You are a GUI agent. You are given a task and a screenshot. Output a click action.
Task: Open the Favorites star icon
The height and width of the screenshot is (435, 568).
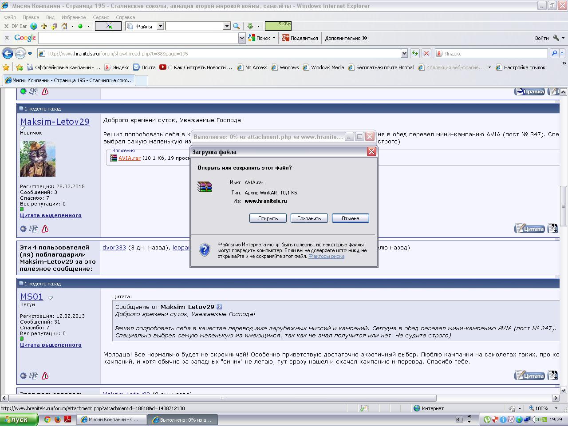tap(6, 67)
